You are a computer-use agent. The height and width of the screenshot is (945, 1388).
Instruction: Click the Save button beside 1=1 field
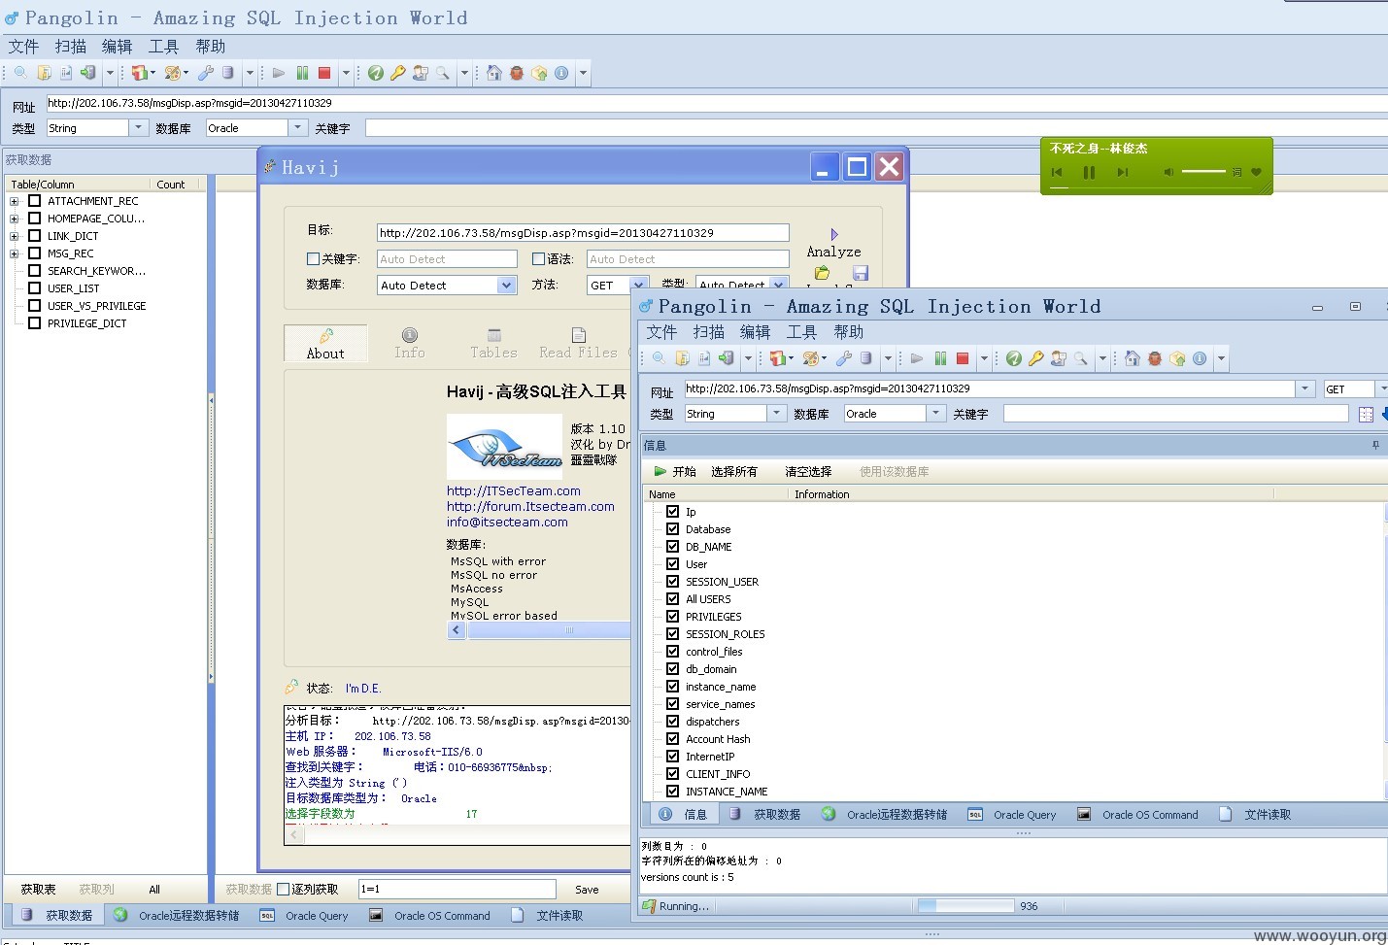[x=587, y=889]
